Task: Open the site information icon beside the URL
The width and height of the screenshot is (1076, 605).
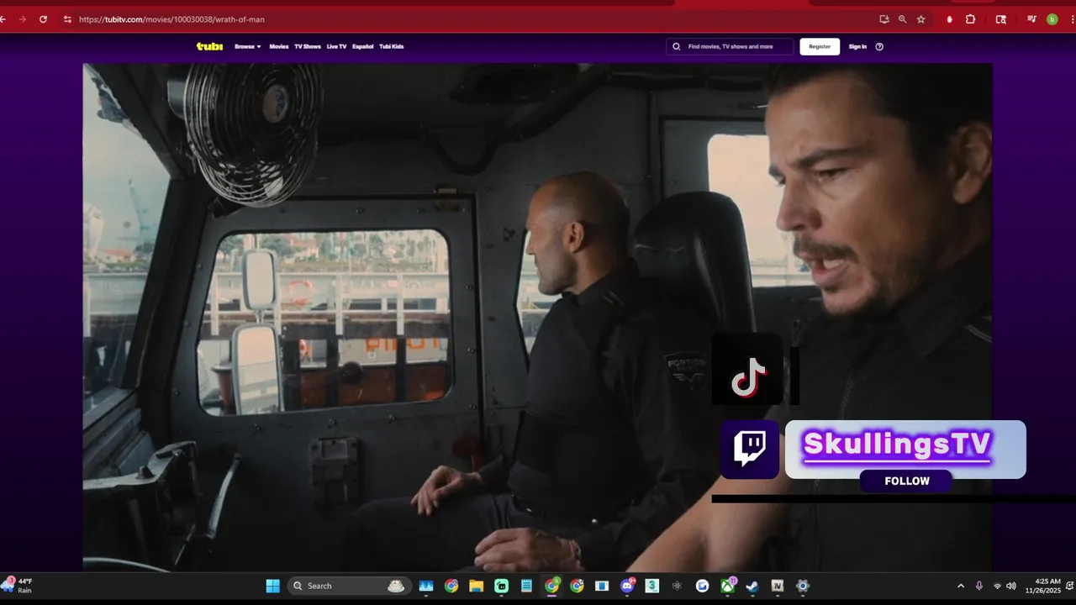Action: [67, 19]
